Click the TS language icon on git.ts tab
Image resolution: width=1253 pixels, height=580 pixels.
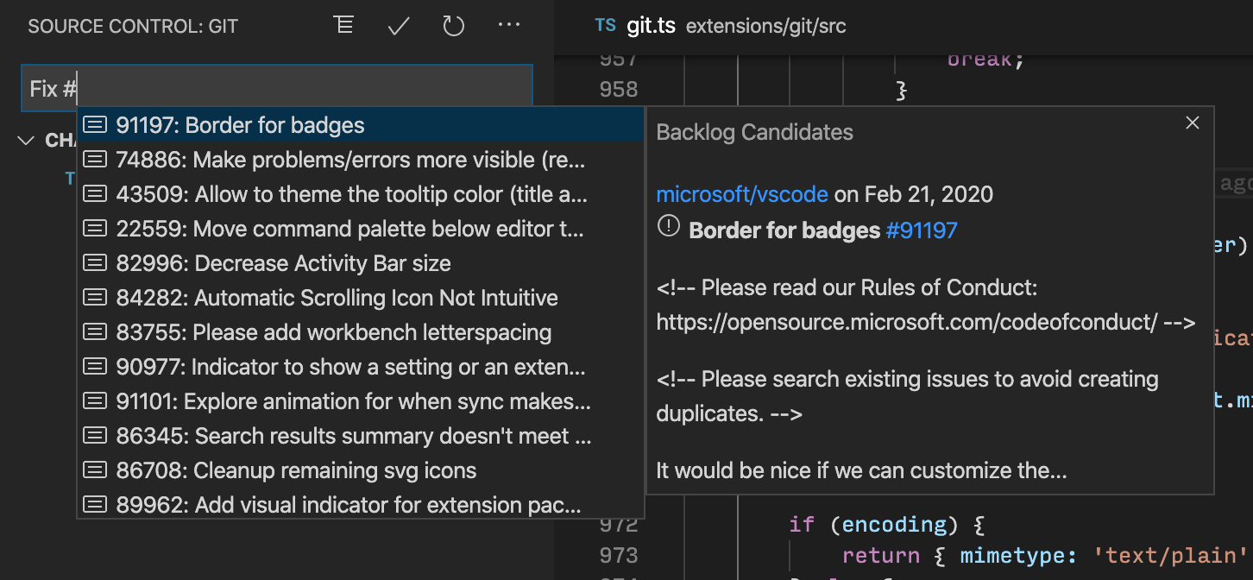click(605, 25)
